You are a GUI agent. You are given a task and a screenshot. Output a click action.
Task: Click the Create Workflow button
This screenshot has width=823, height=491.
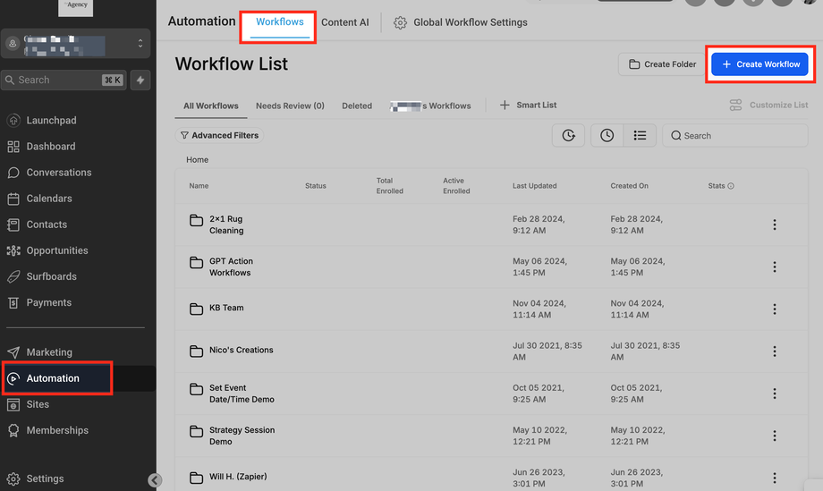coord(760,64)
